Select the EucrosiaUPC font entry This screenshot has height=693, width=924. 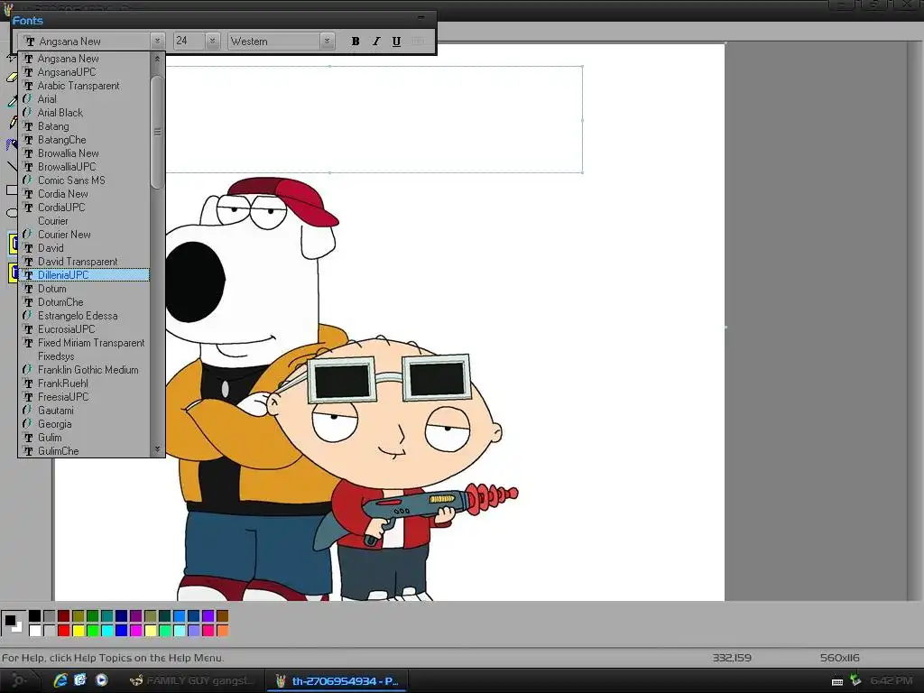(84, 329)
